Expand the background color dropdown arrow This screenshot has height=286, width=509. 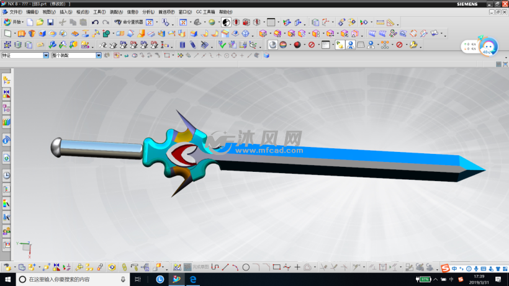(278, 22)
